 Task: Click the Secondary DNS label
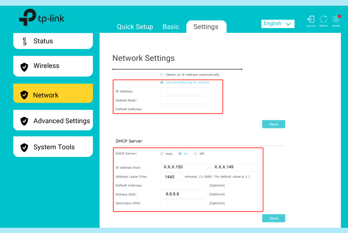(x=128, y=204)
